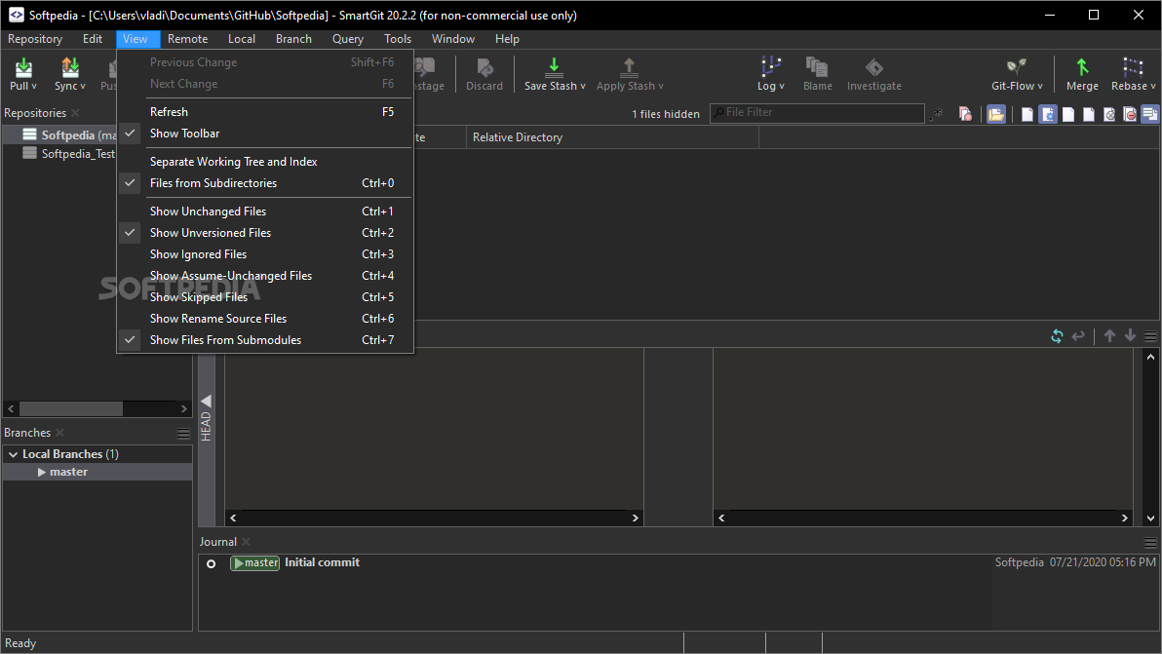Click the up arrow previous change icon
This screenshot has width=1162, height=654.
point(1109,335)
